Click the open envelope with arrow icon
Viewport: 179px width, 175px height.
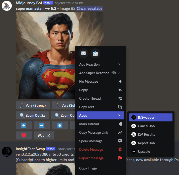(x=95, y=53)
